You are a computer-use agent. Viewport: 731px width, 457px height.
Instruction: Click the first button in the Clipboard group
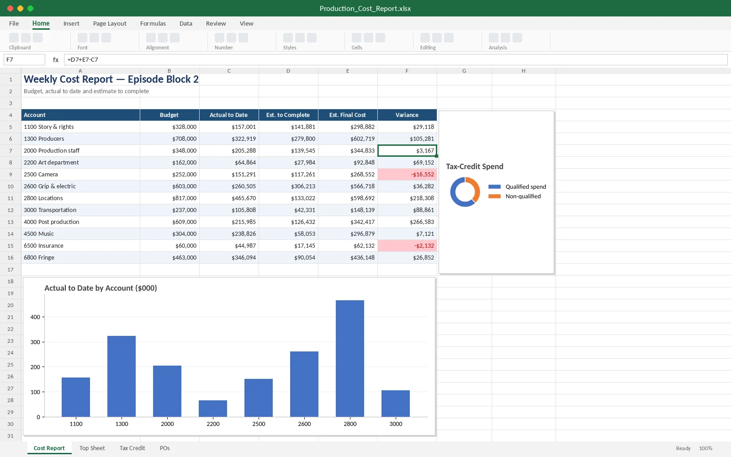(14, 38)
